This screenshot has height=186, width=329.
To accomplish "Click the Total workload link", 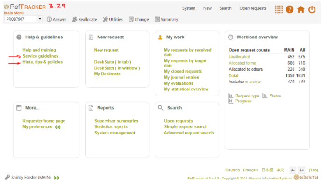I will pyautogui.click(x=234, y=76).
